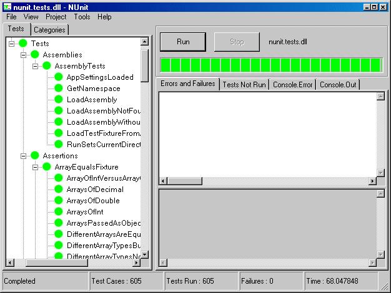Screen dimensions: 391x293
Task: Open the Tools menu
Action: (x=82, y=17)
